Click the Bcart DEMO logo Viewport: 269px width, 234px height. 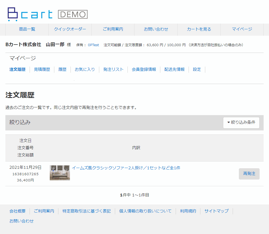[48, 14]
